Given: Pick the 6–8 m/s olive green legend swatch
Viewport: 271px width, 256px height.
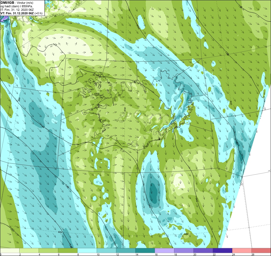Looking at the screenshot, I should tap(68, 250).
